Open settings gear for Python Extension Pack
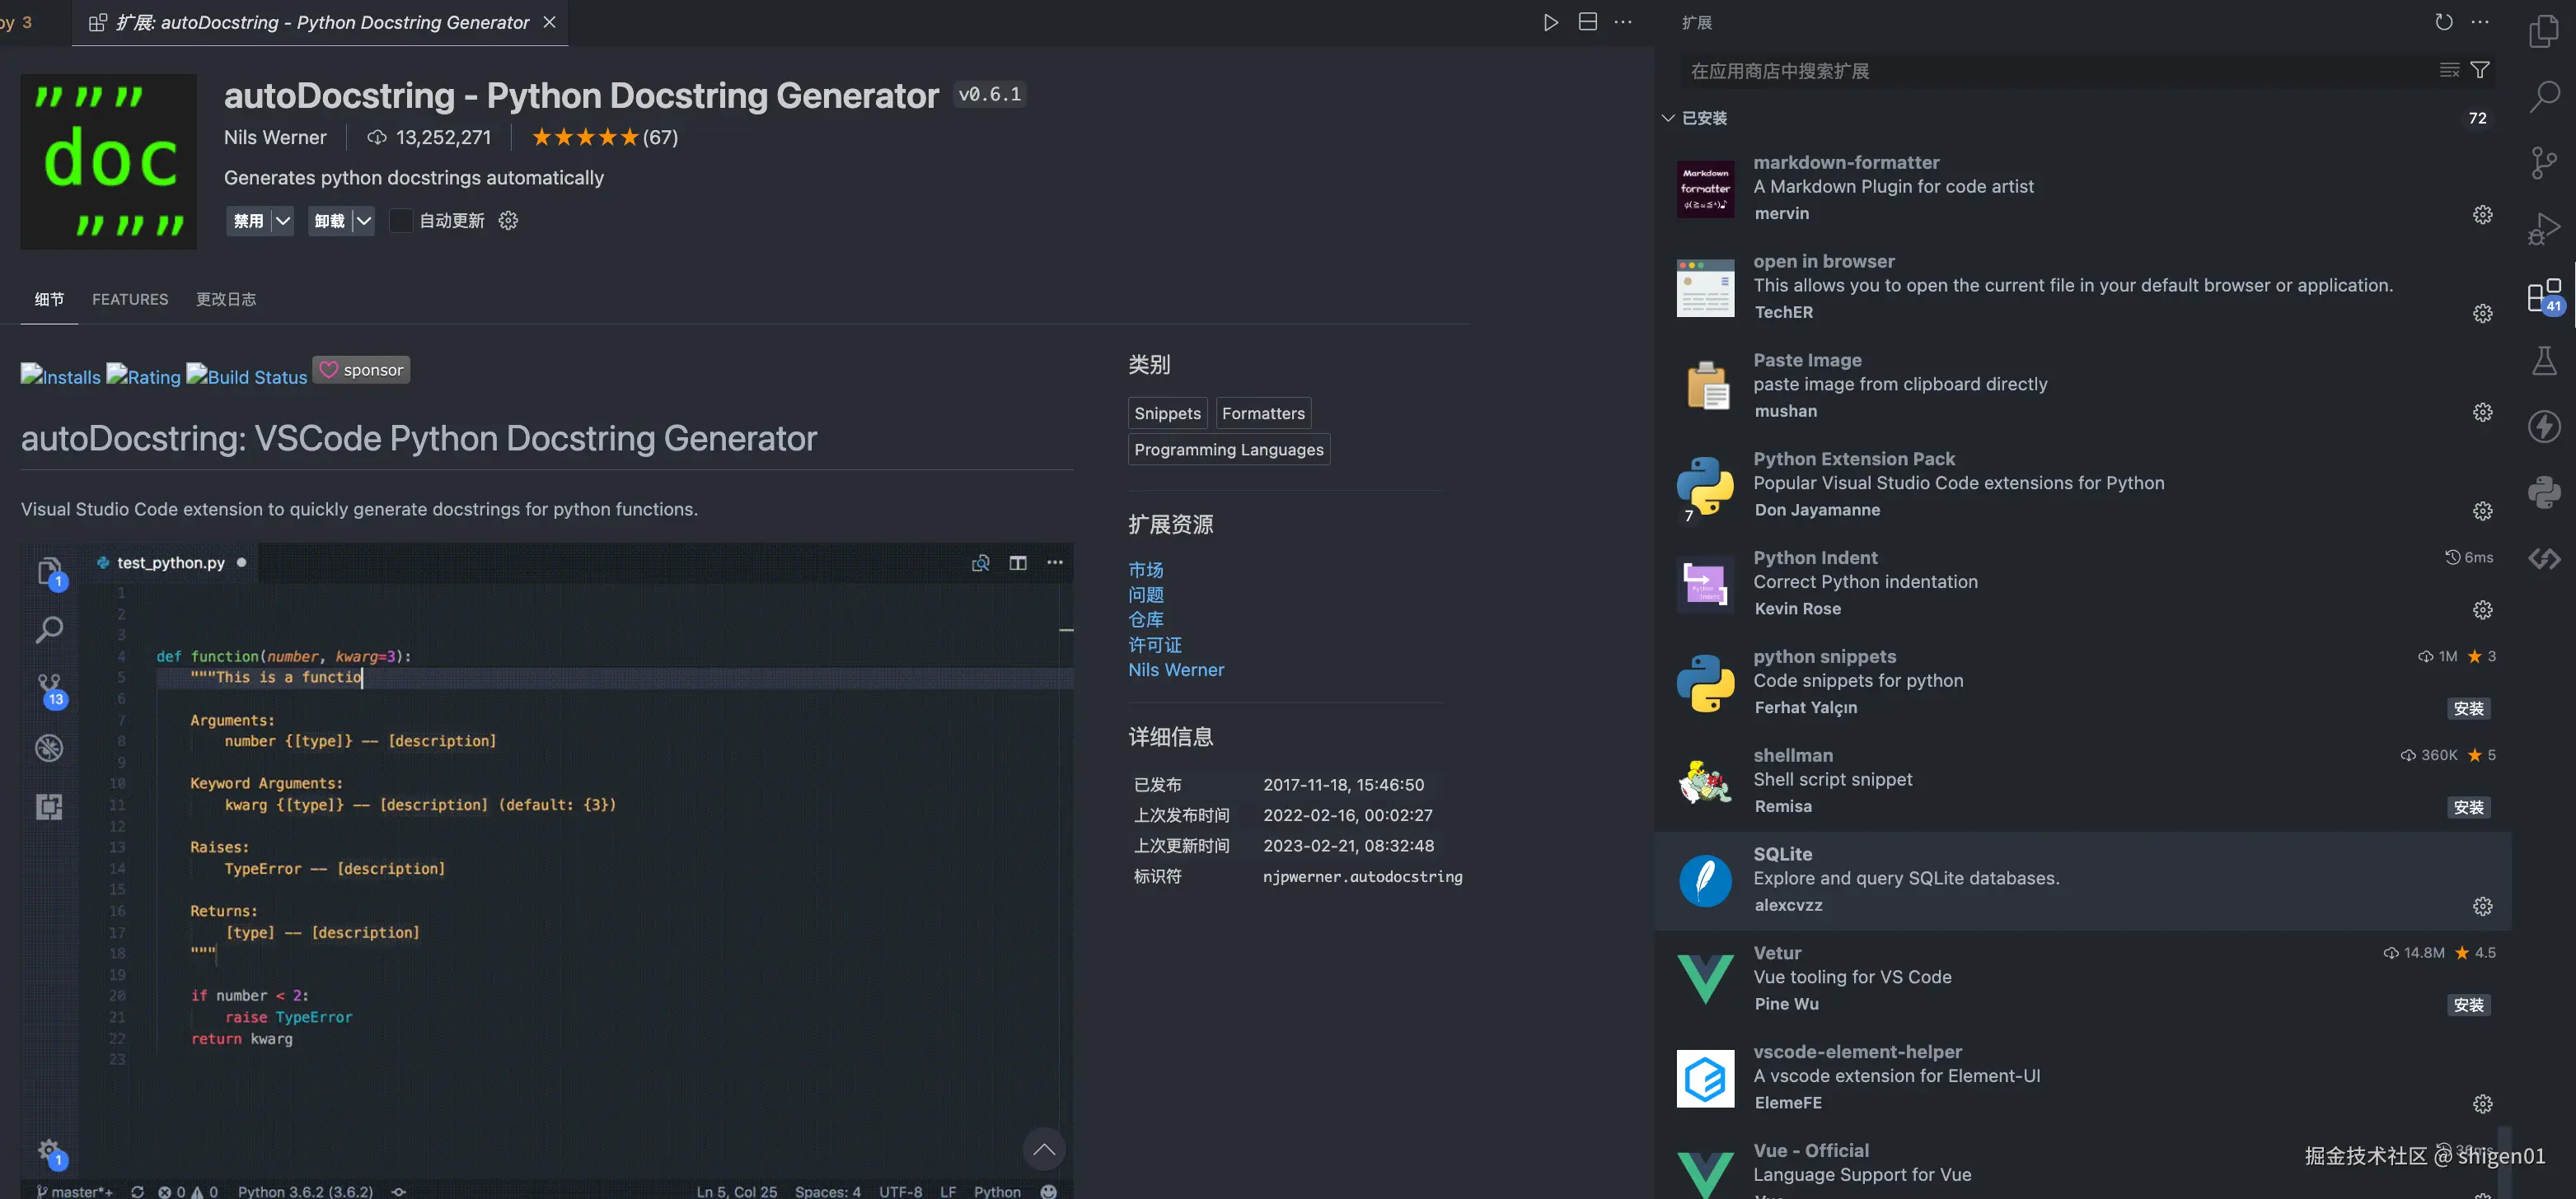The height and width of the screenshot is (1199, 2576). pyautogui.click(x=2483, y=511)
